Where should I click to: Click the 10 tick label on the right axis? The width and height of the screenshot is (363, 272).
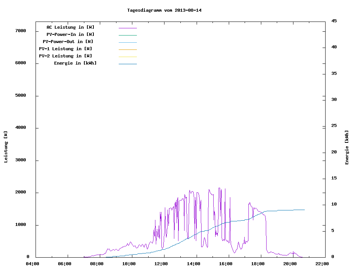(x=334, y=204)
